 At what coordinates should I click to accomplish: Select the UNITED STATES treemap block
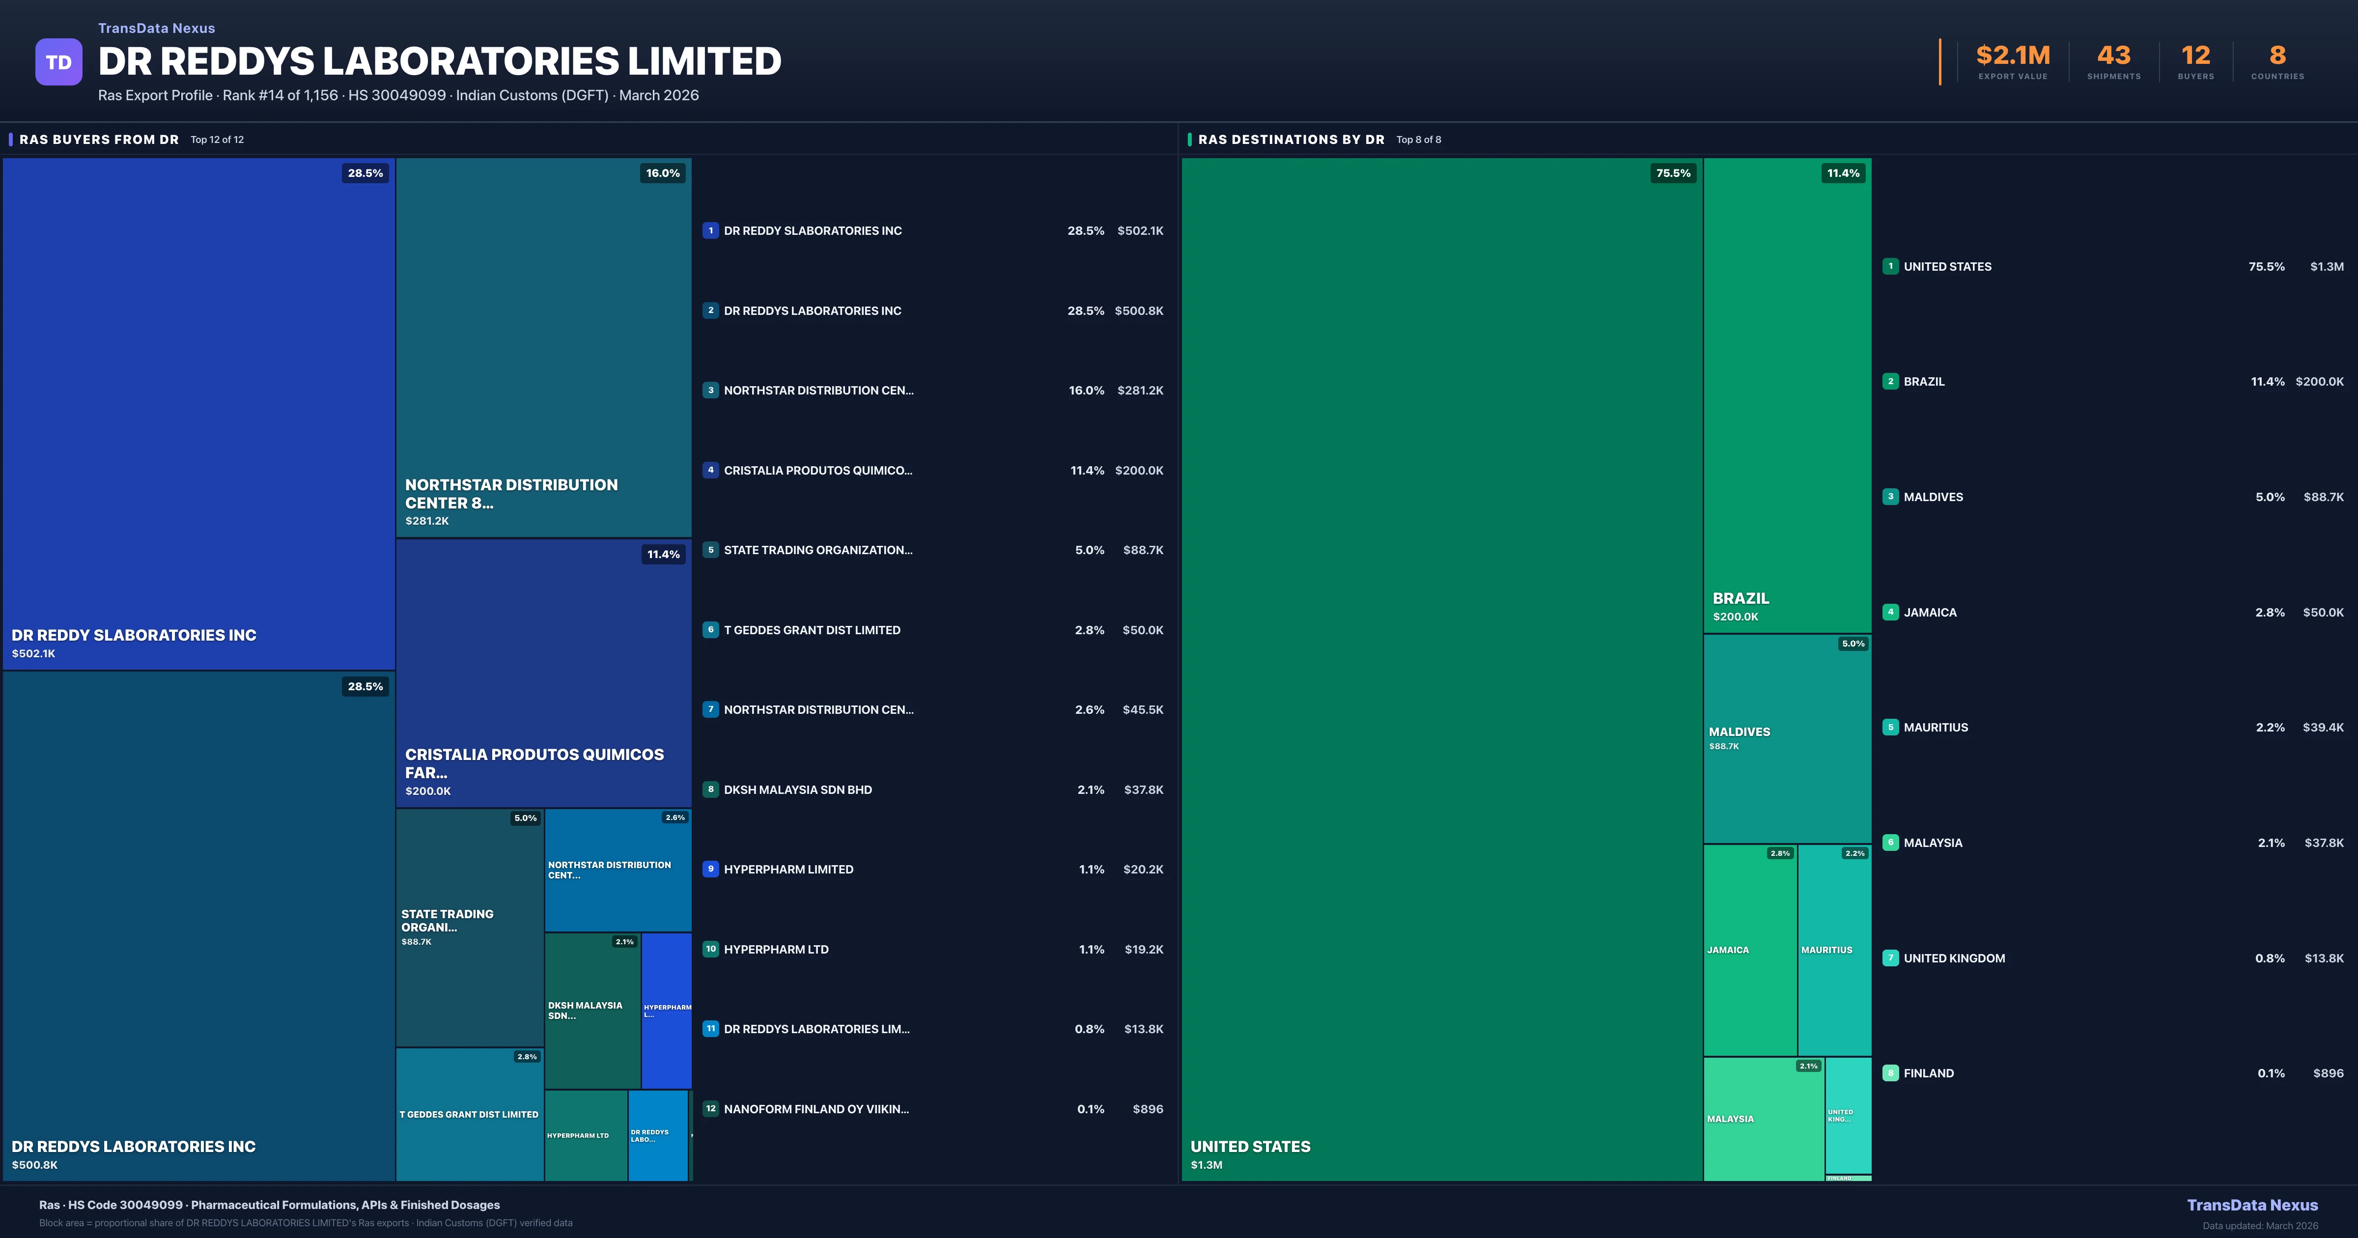[x=1442, y=669]
